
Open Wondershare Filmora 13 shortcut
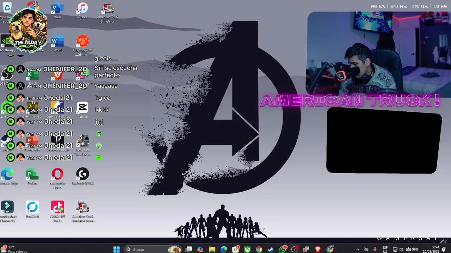[7, 212]
